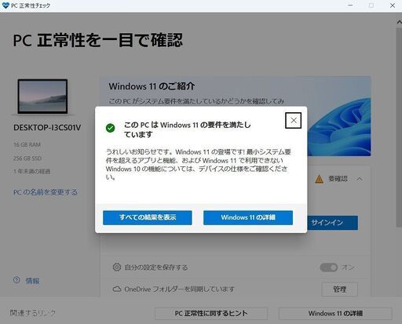Click the laptop device thumbnail image
402x324 pixels.
pos(42,96)
